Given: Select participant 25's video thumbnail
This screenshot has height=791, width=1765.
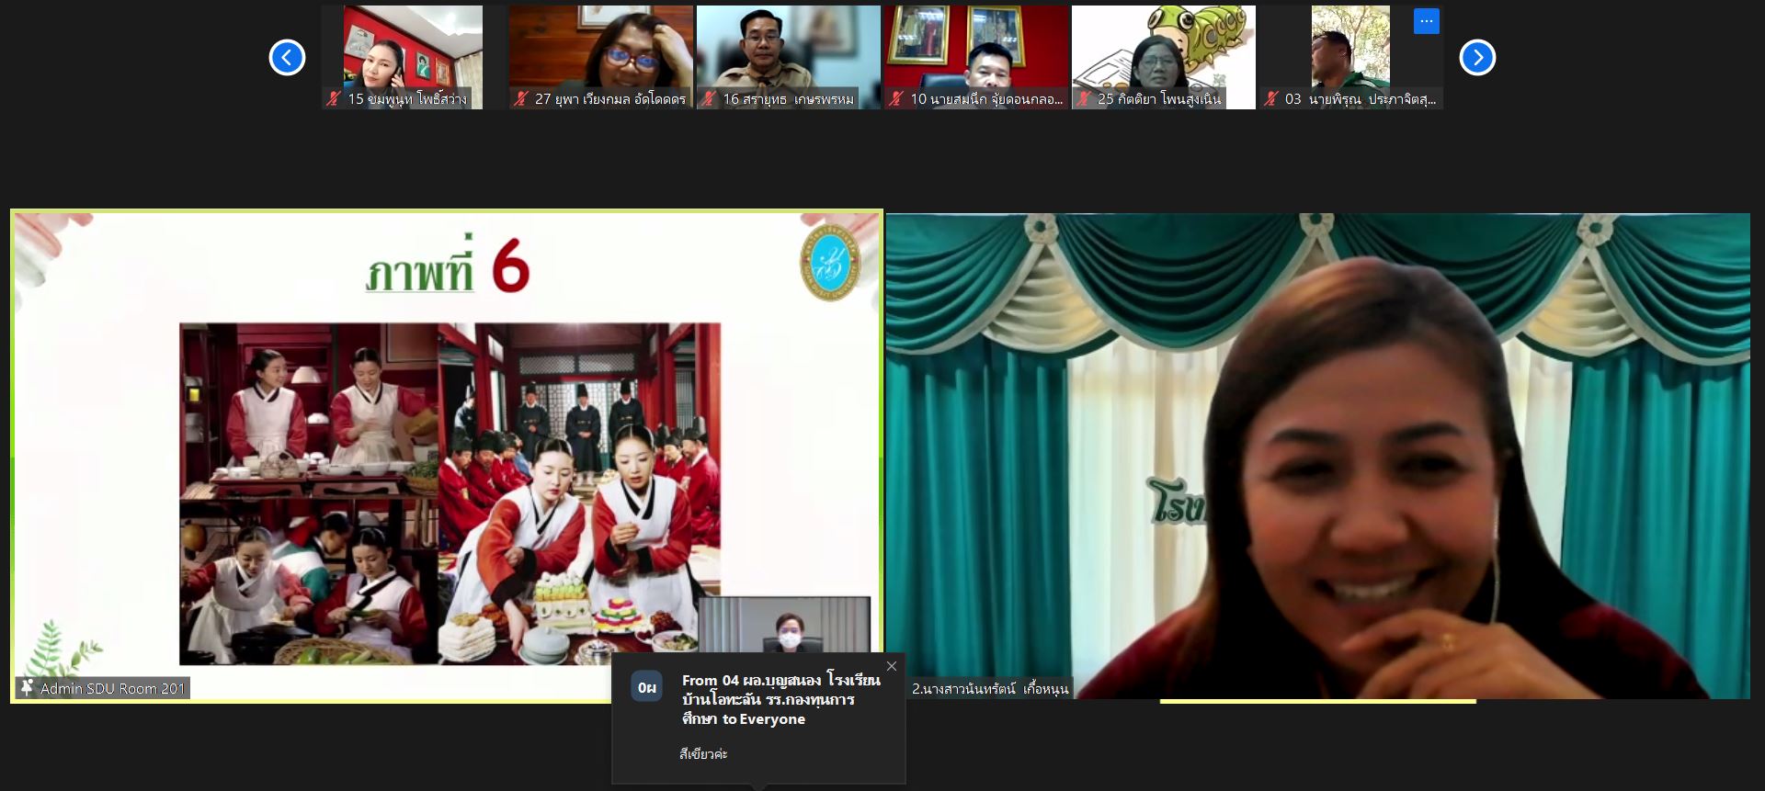Looking at the screenshot, I should pyautogui.click(x=1163, y=57).
